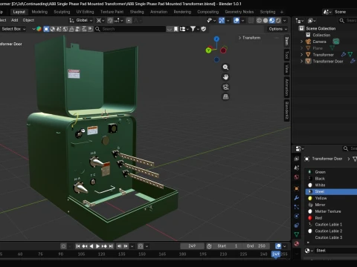Open the funnel filter dropdown in header
357x267 pixels.
coord(194,29)
